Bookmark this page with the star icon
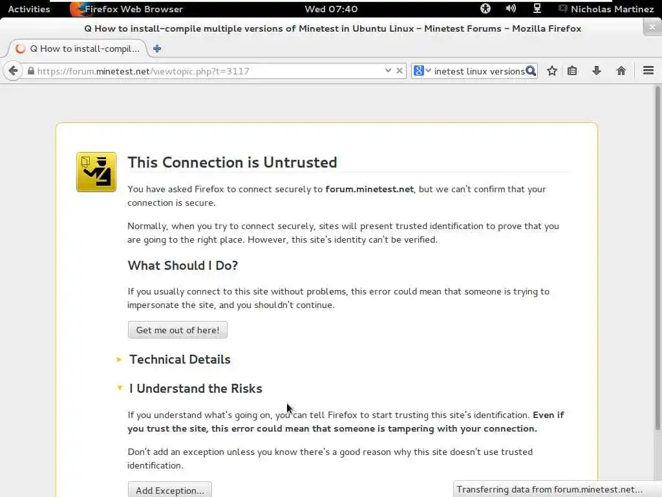The width and height of the screenshot is (662, 497). (552, 71)
